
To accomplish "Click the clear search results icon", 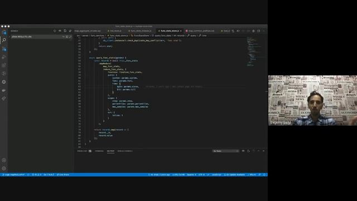I will [x=60, y=31].
